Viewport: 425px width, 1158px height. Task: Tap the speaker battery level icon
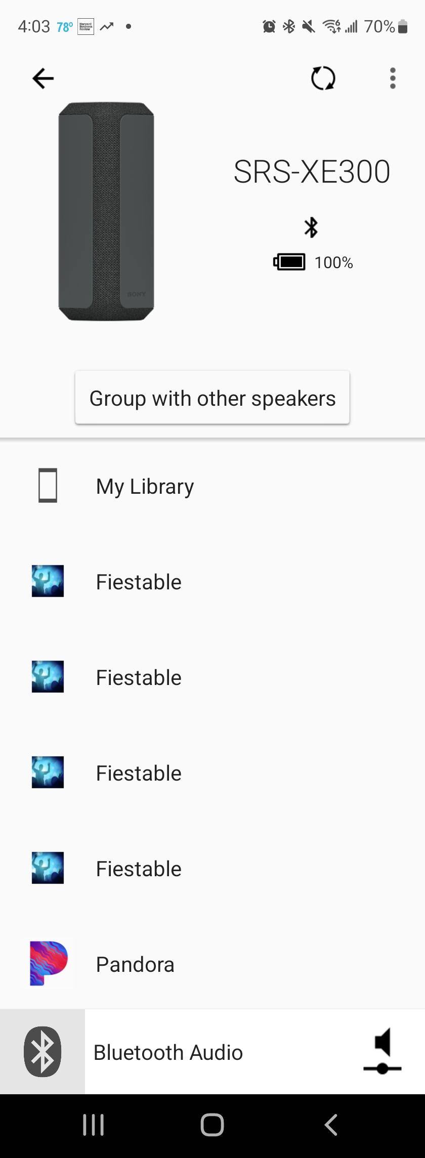[289, 262]
